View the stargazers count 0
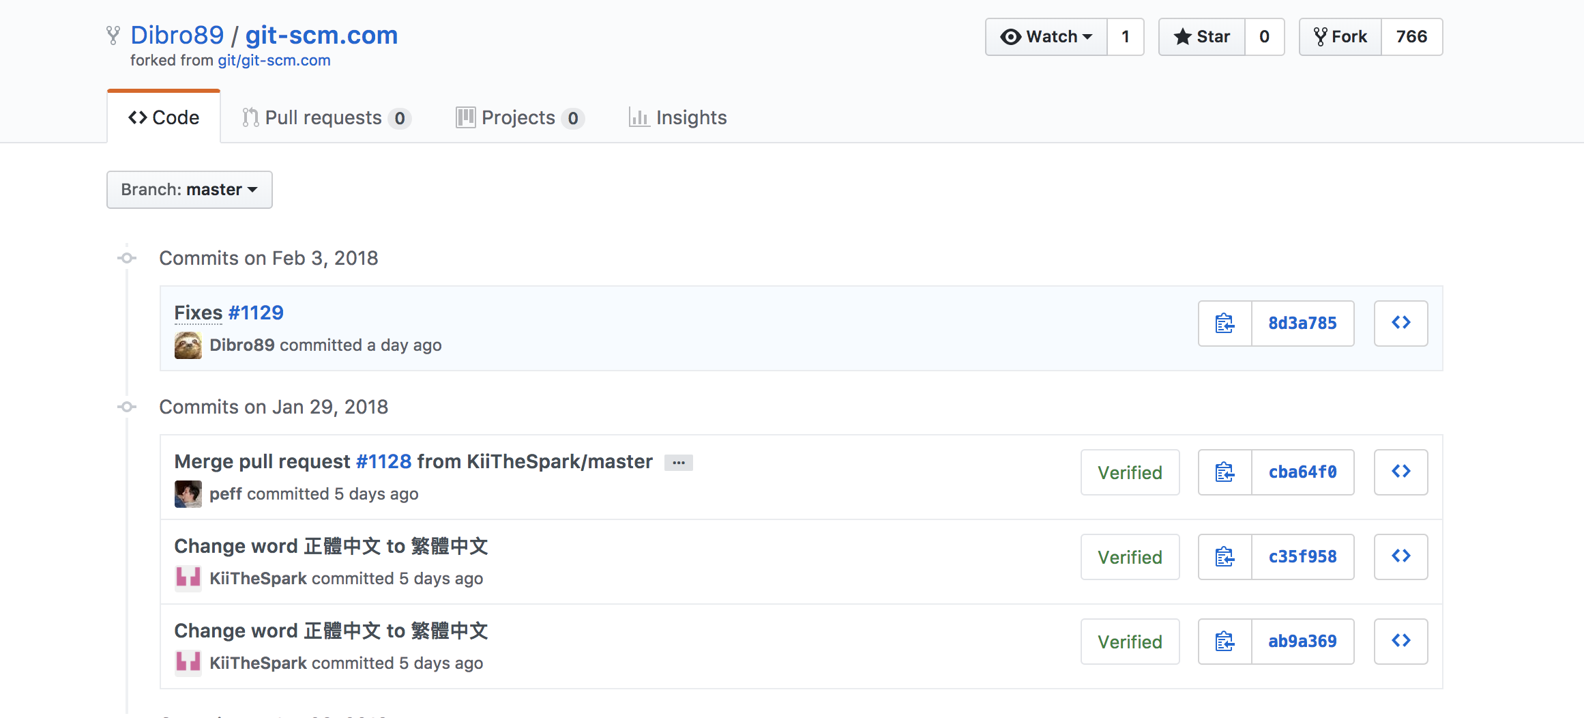 pos(1265,37)
